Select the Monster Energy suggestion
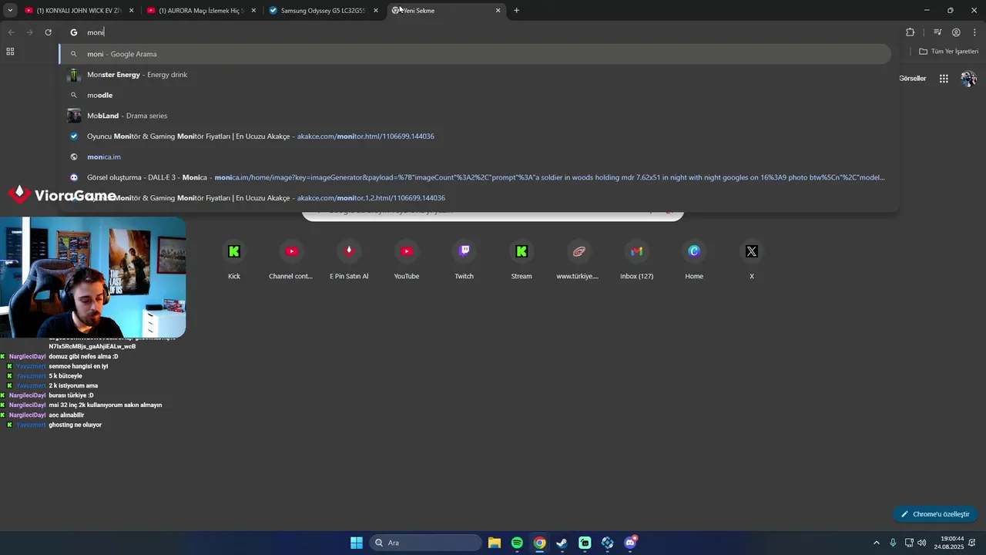This screenshot has height=555, width=986. tap(475, 75)
